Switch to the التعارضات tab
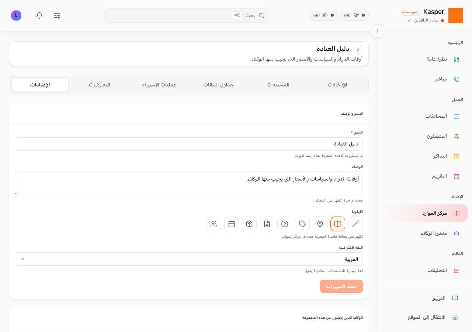The width and height of the screenshot is (472, 332). 100,85
